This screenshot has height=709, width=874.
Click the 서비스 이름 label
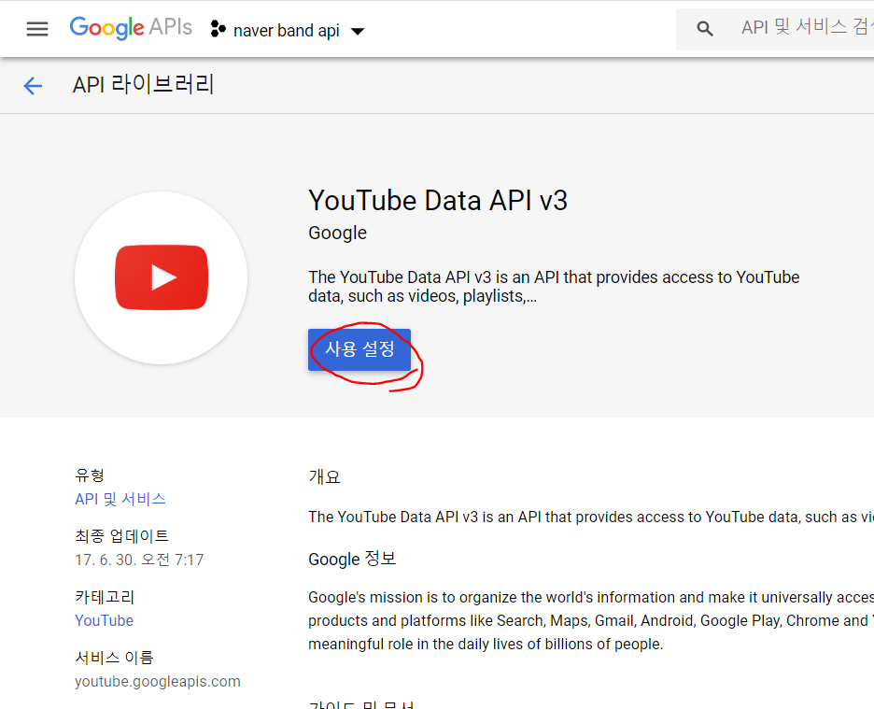pos(114,658)
